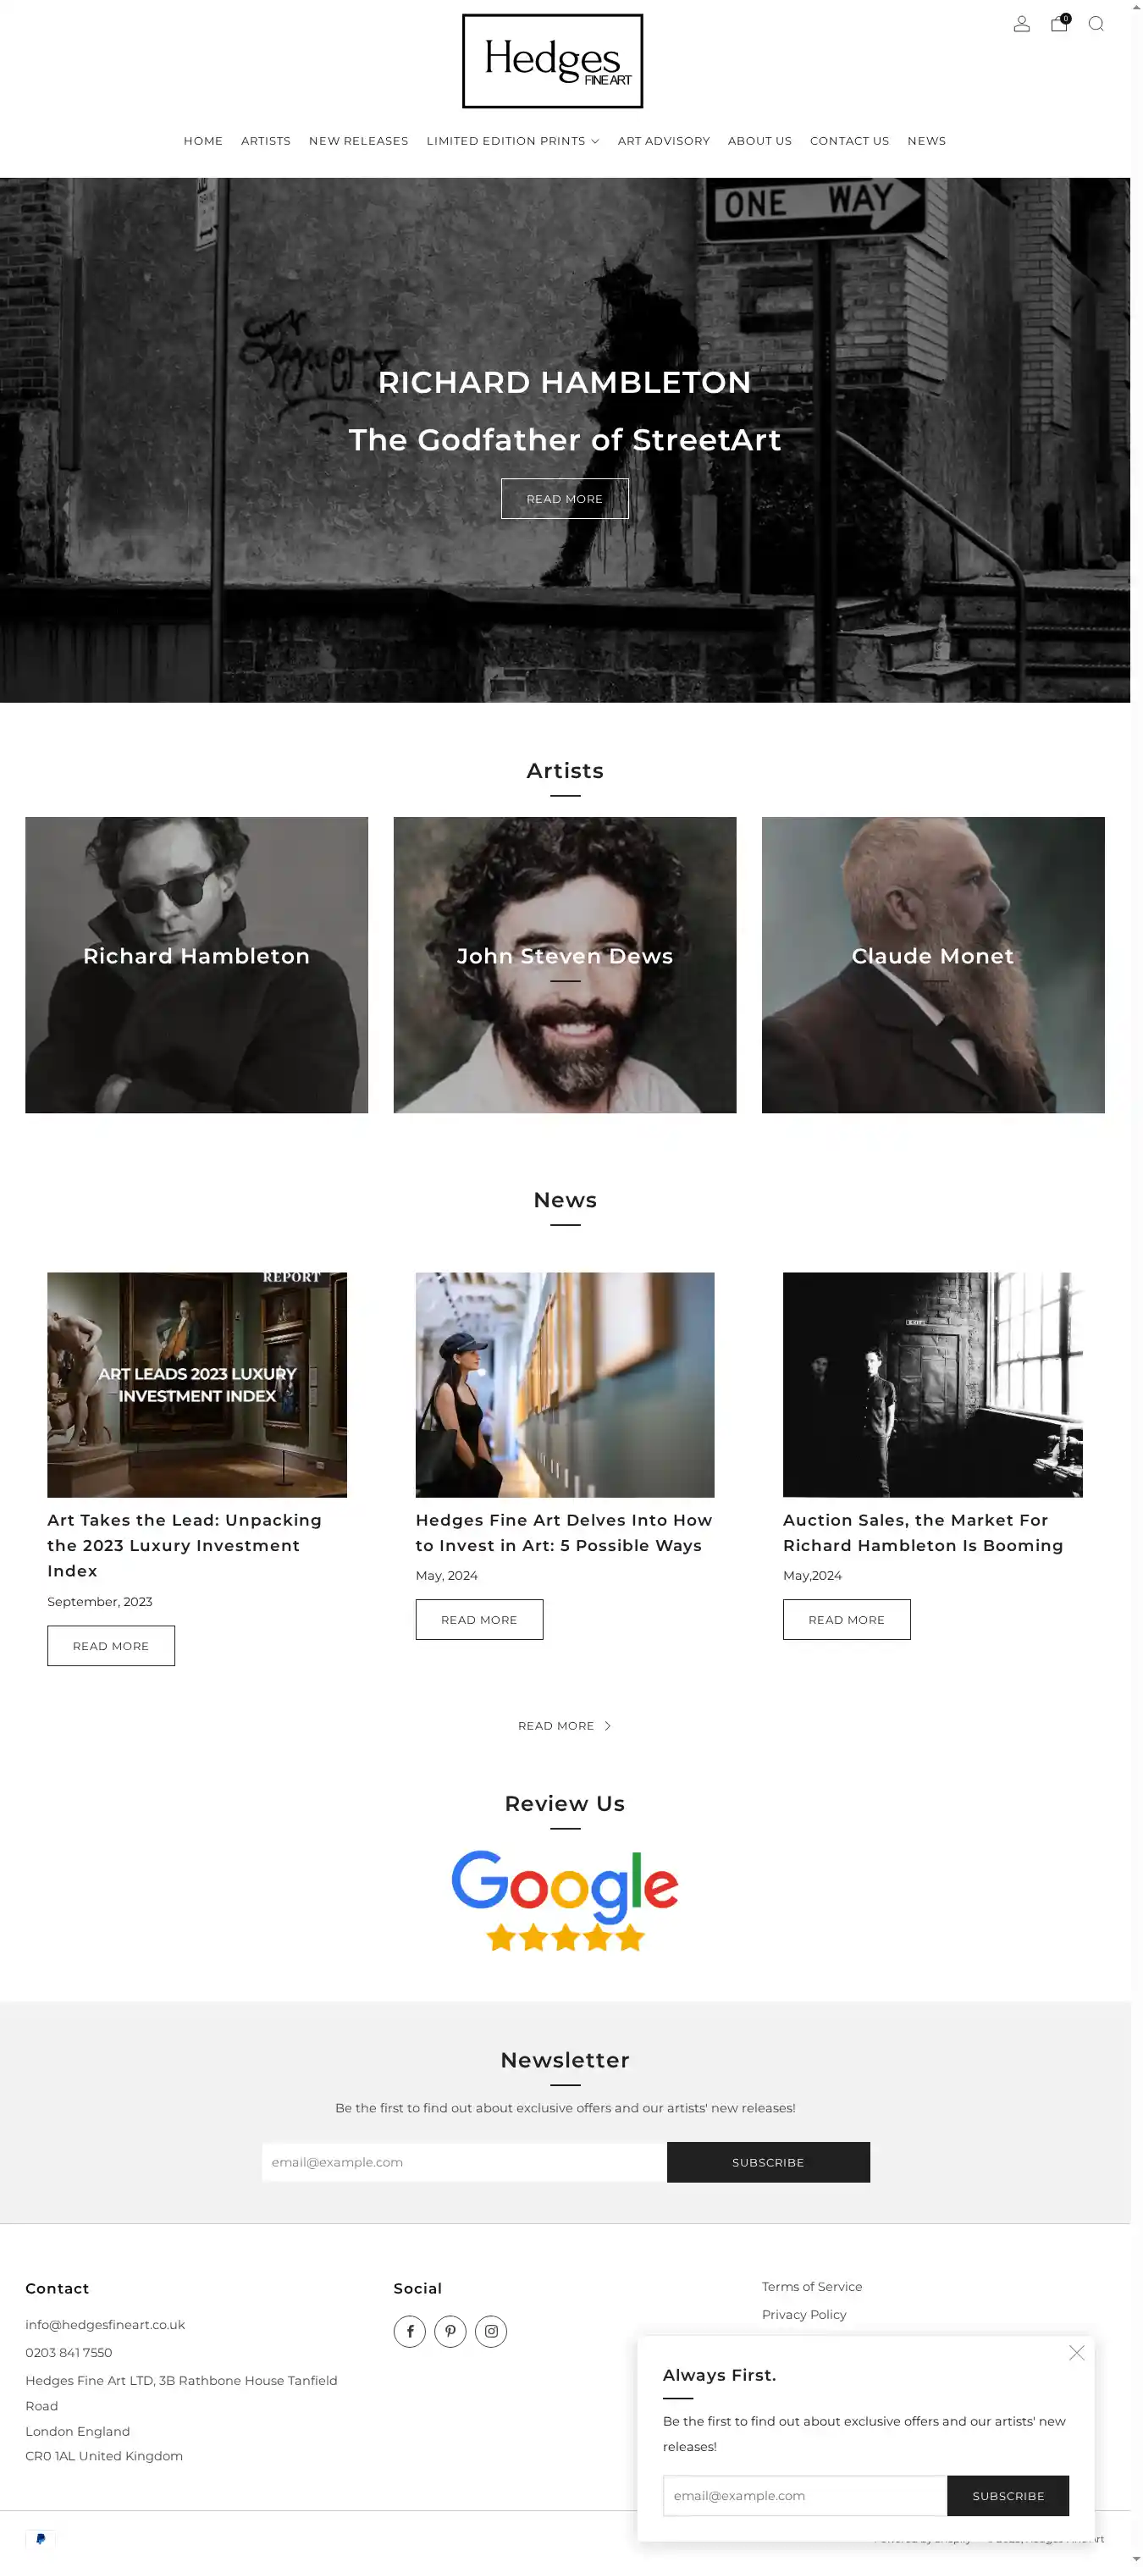Click the search magnifier icon
This screenshot has width=1143, height=2567.
(1096, 24)
